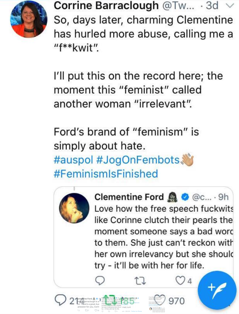
Task: Open Corrine Barraclough's profile picture
Action: (29, 19)
